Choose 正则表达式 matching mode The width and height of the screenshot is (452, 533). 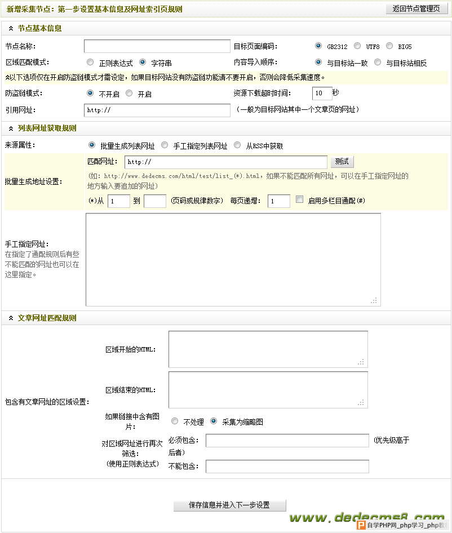(x=90, y=63)
